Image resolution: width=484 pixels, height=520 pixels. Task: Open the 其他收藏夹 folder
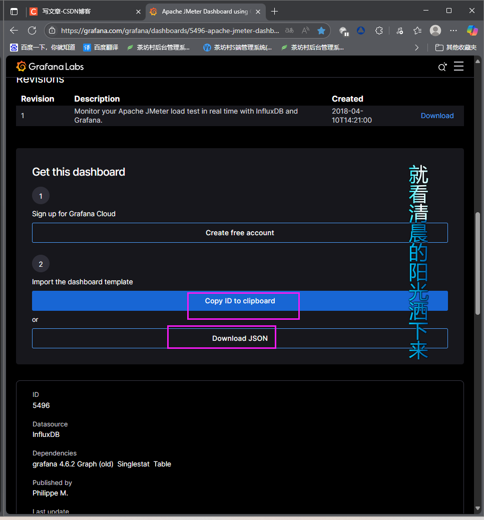pyautogui.click(x=456, y=48)
